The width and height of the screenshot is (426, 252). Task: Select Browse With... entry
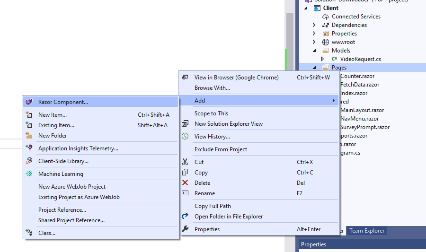[259, 88]
